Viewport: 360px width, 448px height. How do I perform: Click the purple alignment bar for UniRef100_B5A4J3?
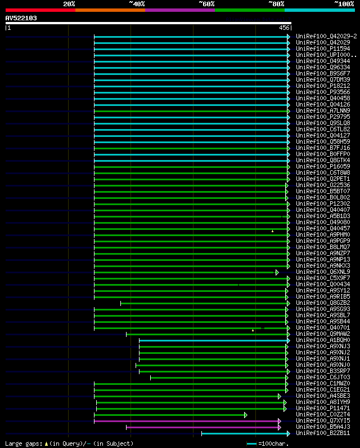coord(202,427)
